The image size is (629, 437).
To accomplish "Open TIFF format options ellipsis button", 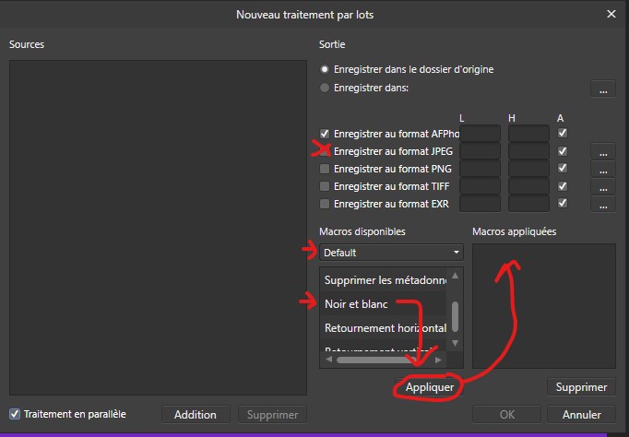I will click(x=603, y=187).
